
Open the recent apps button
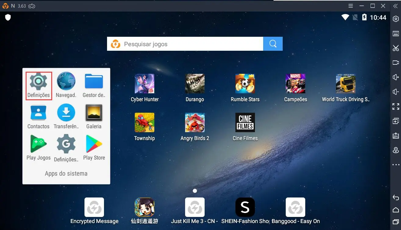point(396,222)
